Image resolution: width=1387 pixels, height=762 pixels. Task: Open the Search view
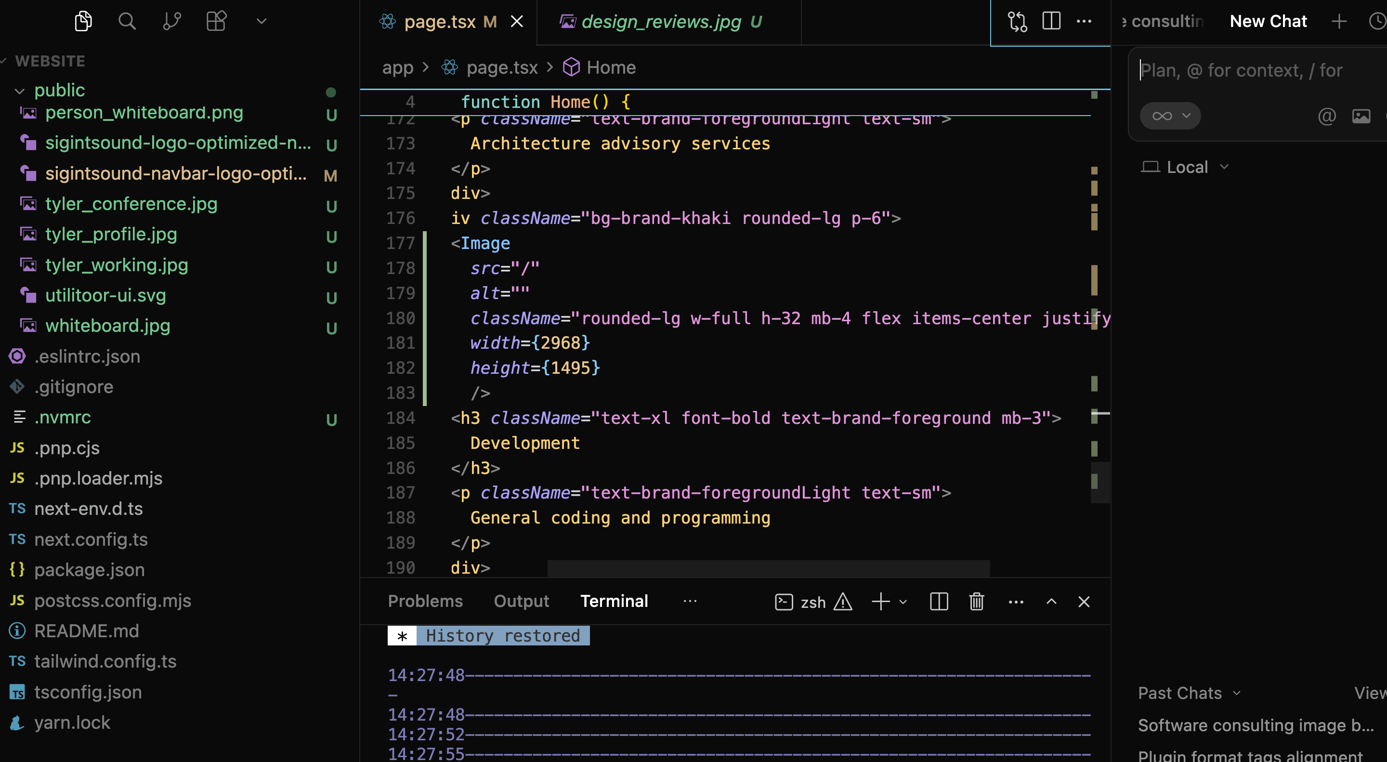coord(127,21)
